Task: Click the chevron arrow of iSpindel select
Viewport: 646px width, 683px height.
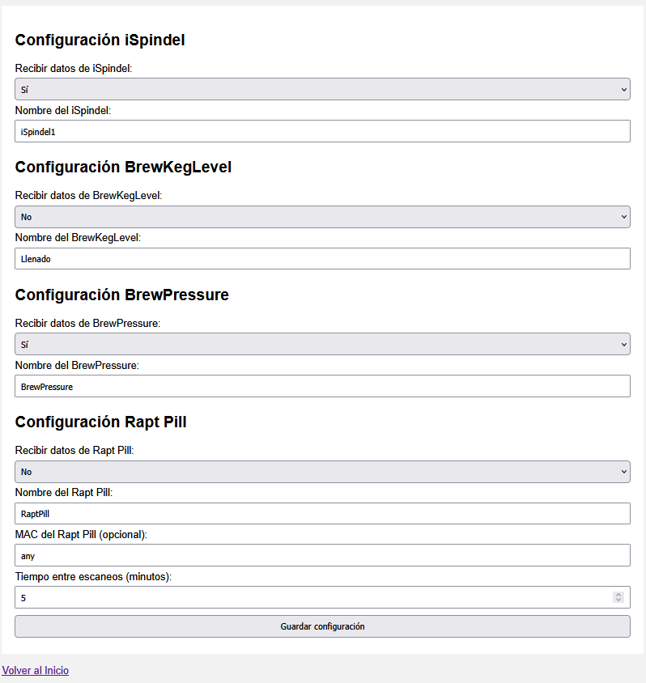Action: 624,90
